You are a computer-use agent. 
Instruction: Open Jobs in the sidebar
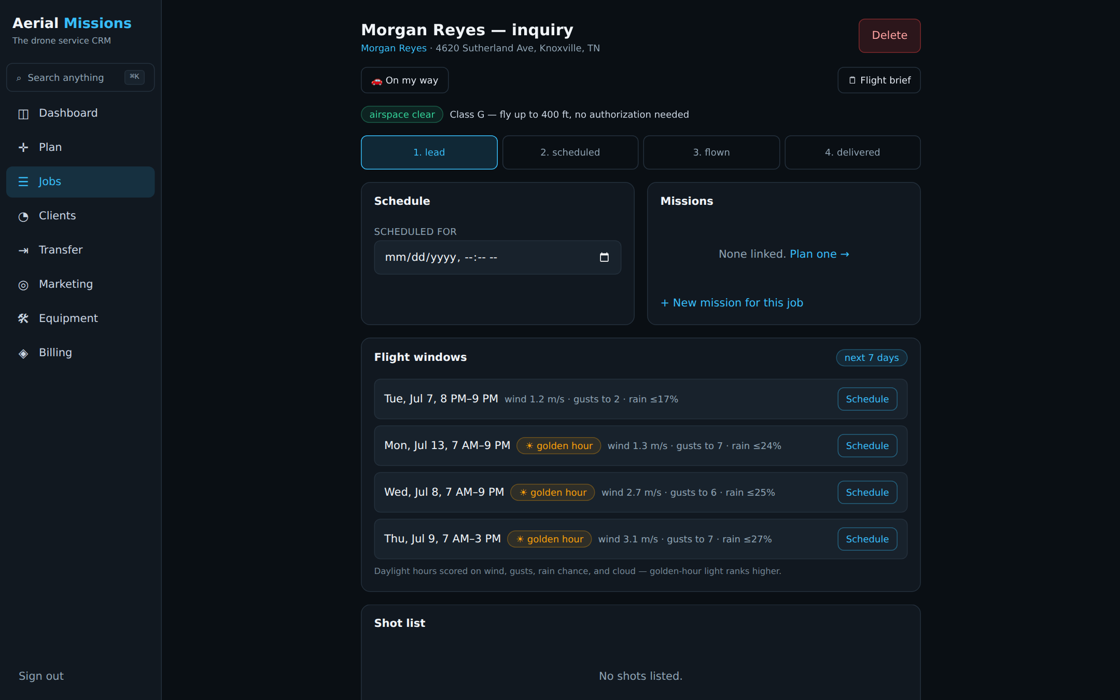pos(80,182)
